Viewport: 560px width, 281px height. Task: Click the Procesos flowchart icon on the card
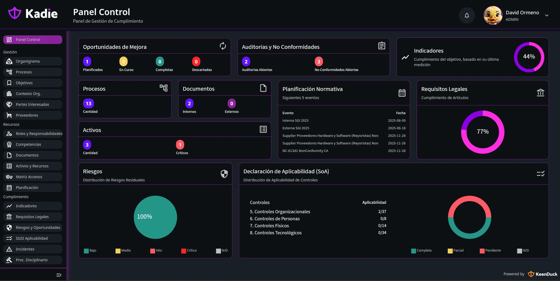[163, 88]
